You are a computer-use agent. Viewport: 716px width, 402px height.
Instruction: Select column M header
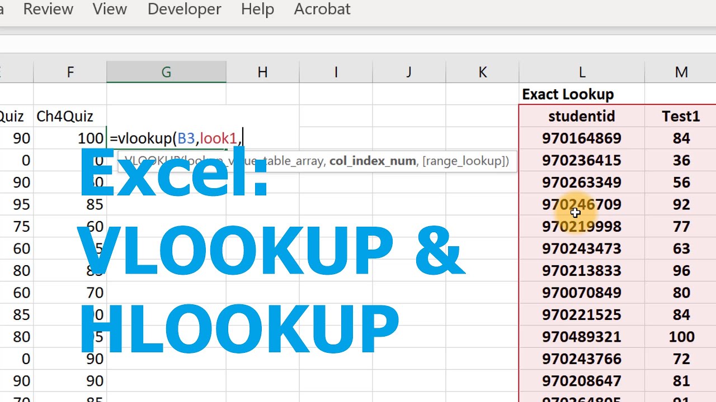click(681, 72)
